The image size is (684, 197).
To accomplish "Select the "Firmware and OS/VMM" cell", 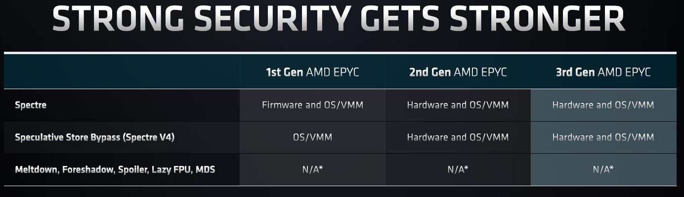I will coord(312,105).
